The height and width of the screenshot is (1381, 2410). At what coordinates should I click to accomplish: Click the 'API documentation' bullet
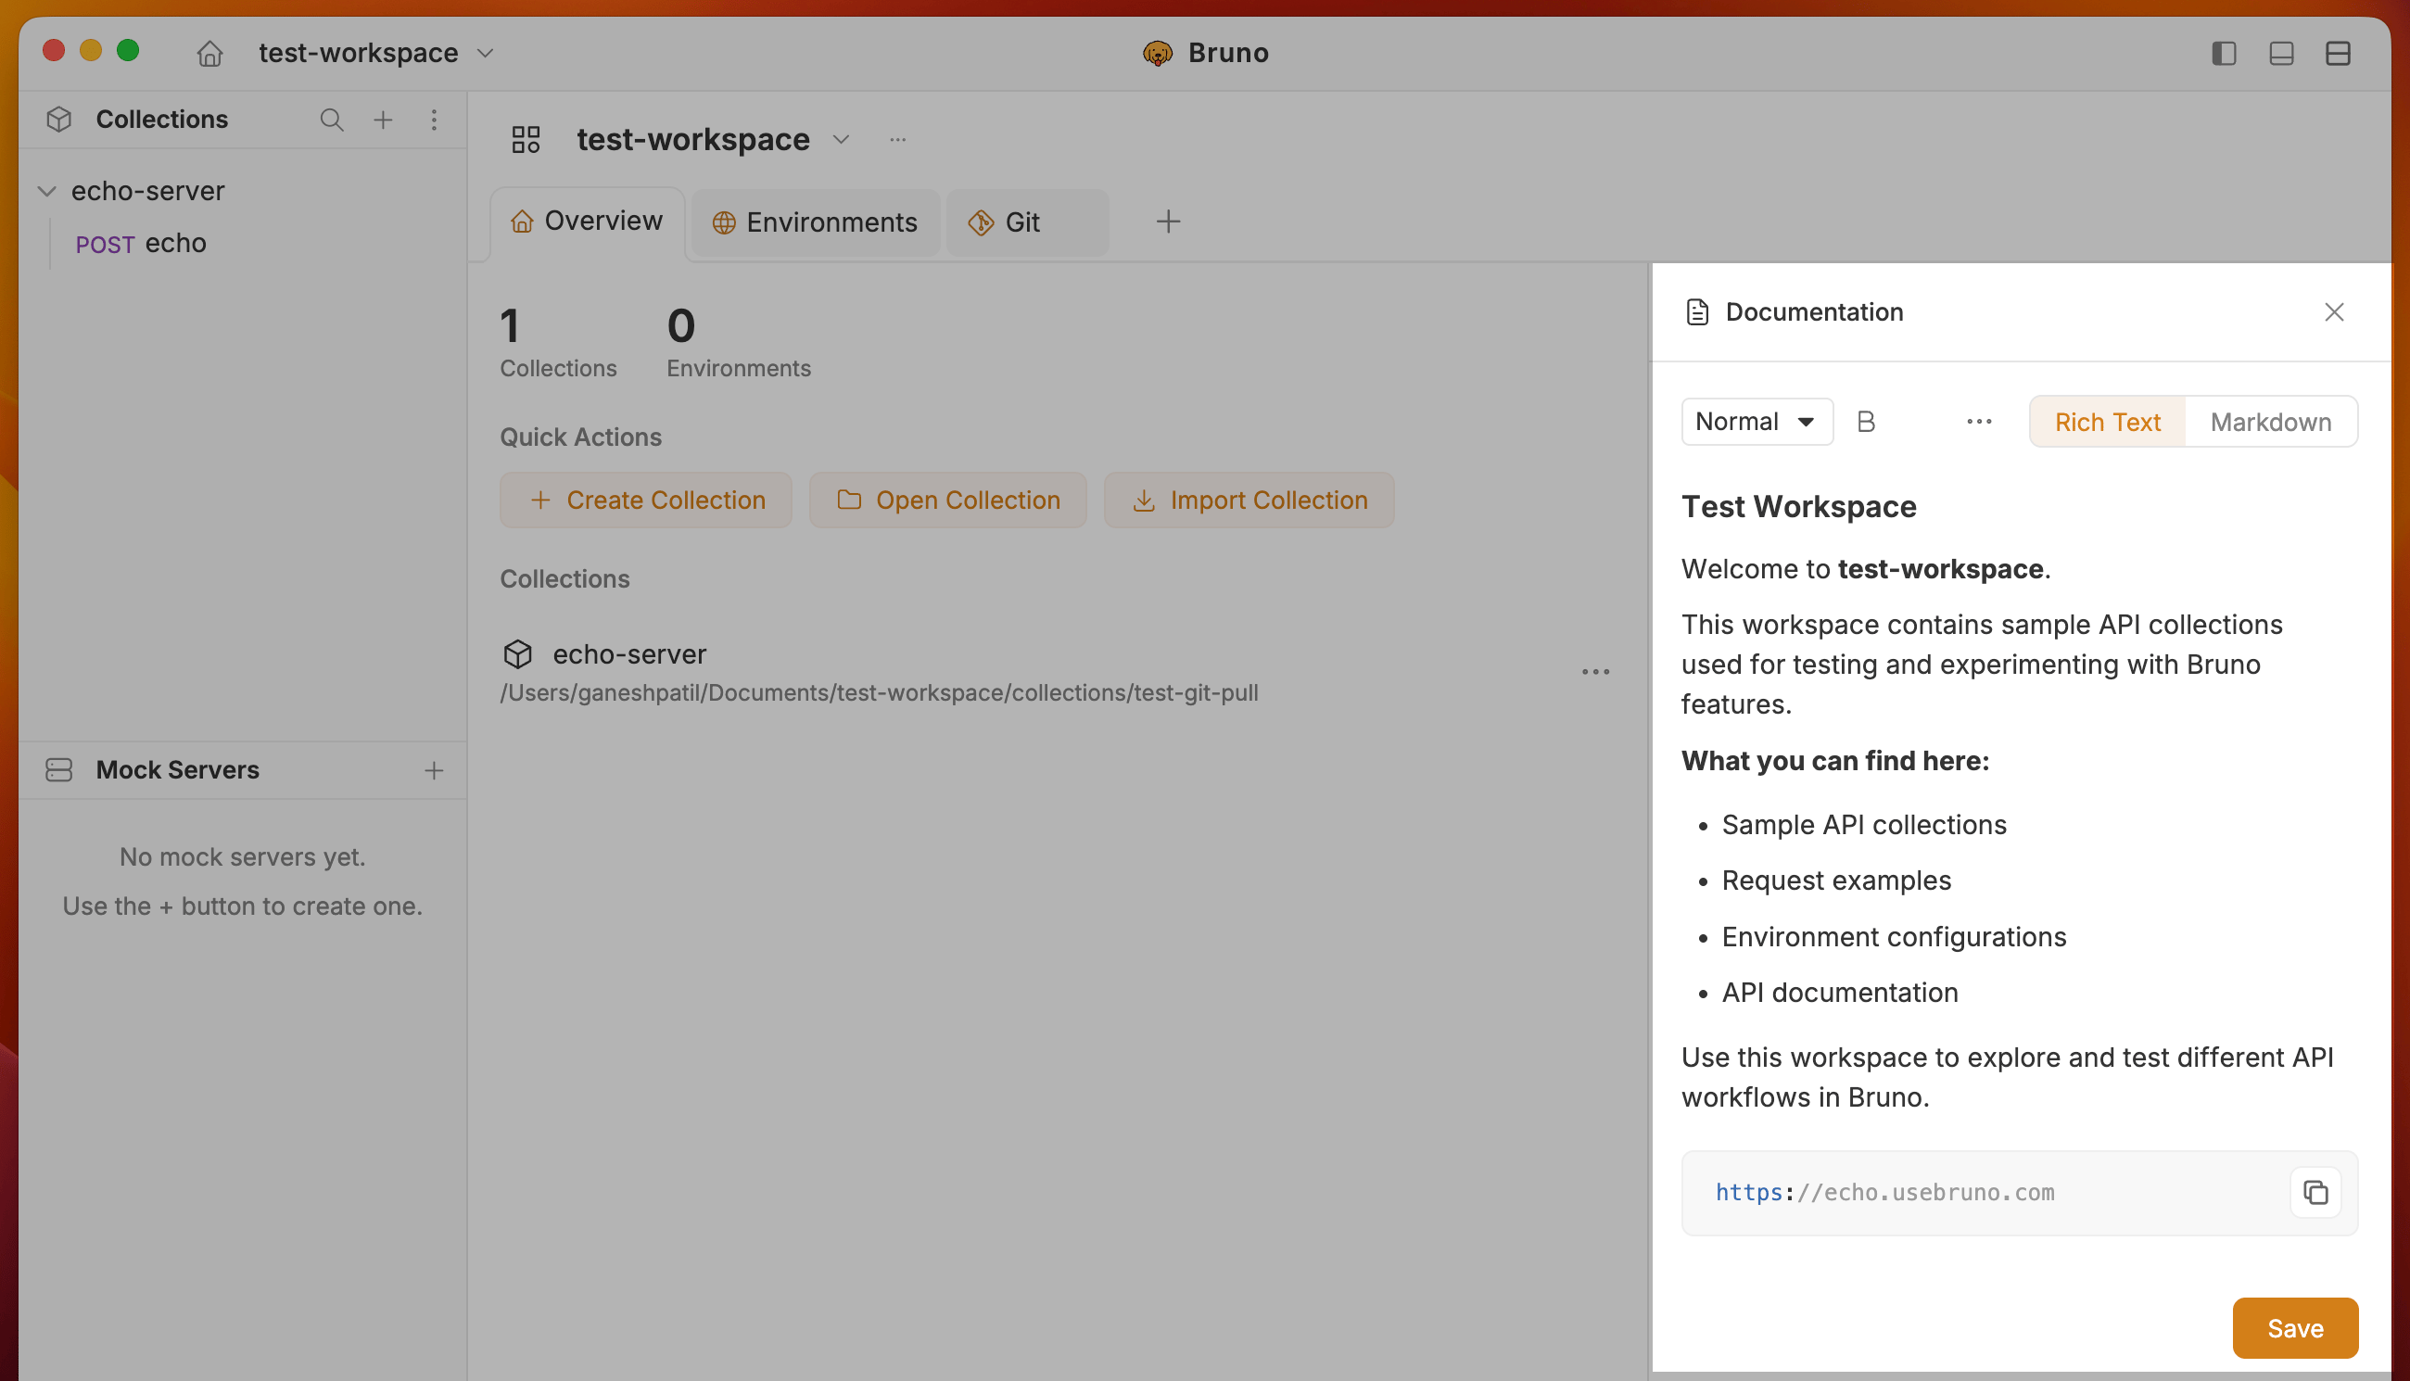click(x=1840, y=992)
